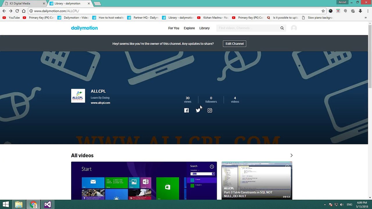The width and height of the screenshot is (372, 209).
Task: Open the Instagram social link icon
Action: pyautogui.click(x=210, y=110)
